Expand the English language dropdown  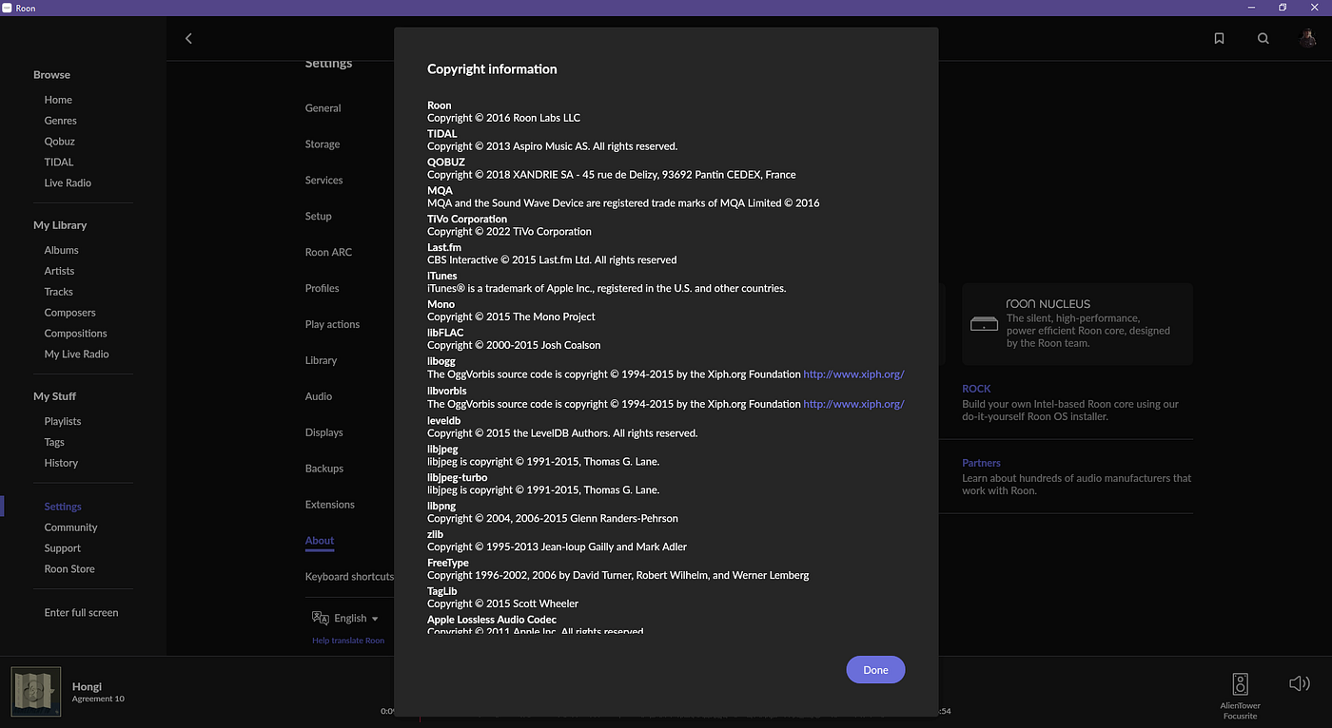[x=357, y=618]
